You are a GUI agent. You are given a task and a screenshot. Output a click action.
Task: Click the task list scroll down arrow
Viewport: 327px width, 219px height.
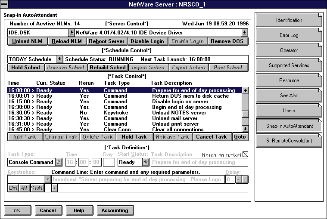point(245,129)
